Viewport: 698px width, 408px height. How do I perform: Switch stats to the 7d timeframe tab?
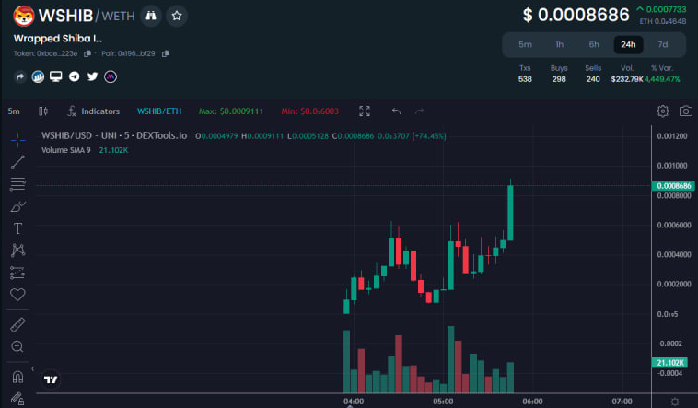(663, 44)
